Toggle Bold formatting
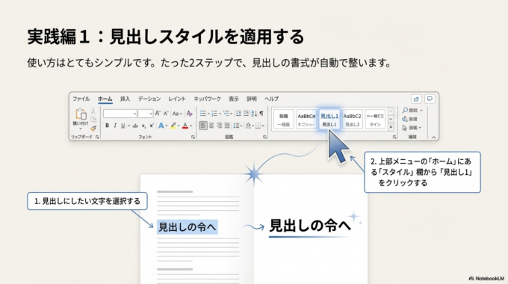 click(x=108, y=126)
